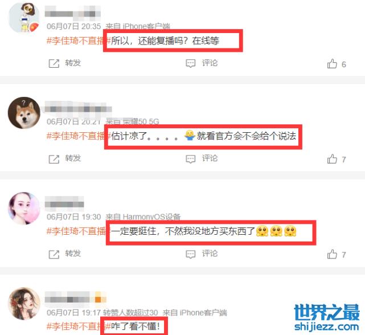The height and width of the screenshot is (335, 365).
Task: Click the blurred username of the 19:30 post
Action: click(64, 202)
